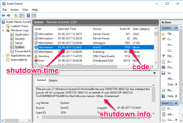The image size is (183, 123).
Task: Select the DistributedCOM error row
Action: [x=94, y=61]
